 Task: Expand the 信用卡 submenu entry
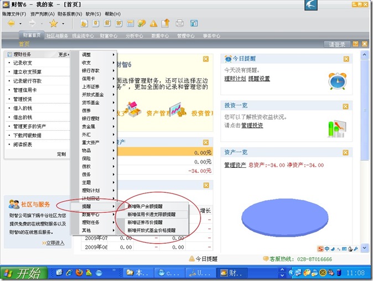click(x=98, y=79)
